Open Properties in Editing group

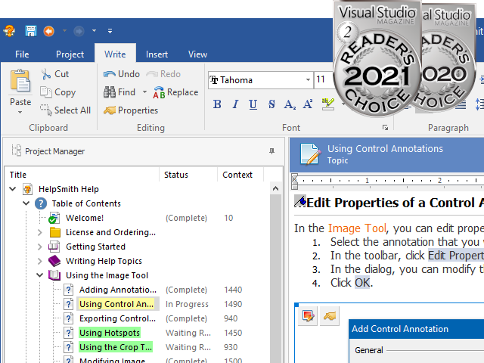click(x=131, y=110)
